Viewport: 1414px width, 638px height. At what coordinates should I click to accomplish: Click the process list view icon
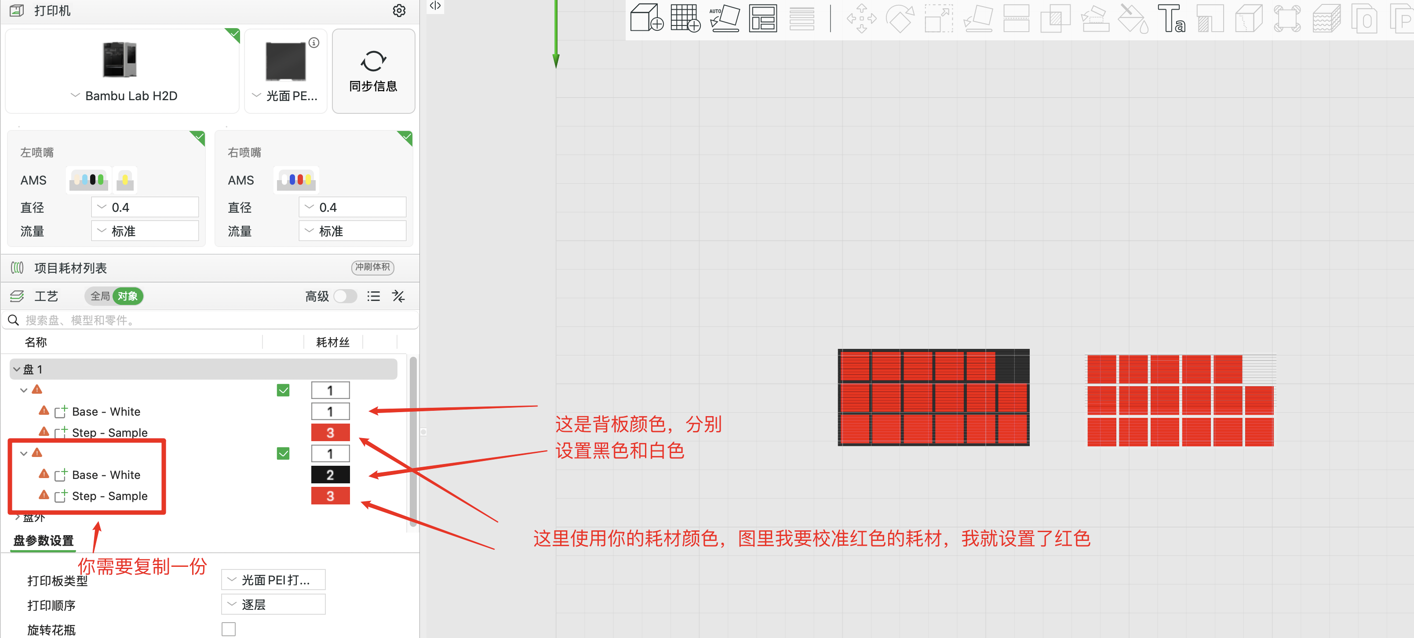[x=373, y=296]
